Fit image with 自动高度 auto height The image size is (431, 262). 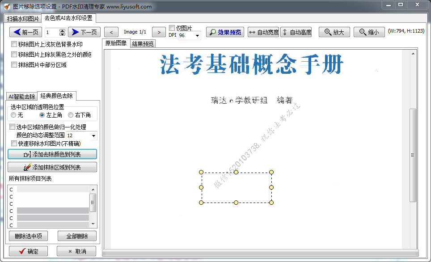coord(296,32)
